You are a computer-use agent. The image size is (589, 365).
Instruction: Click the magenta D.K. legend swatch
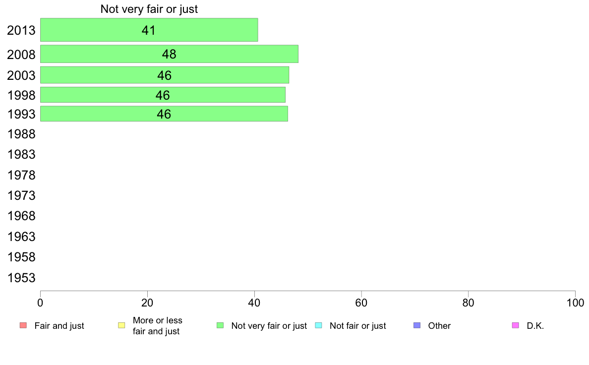(x=516, y=325)
